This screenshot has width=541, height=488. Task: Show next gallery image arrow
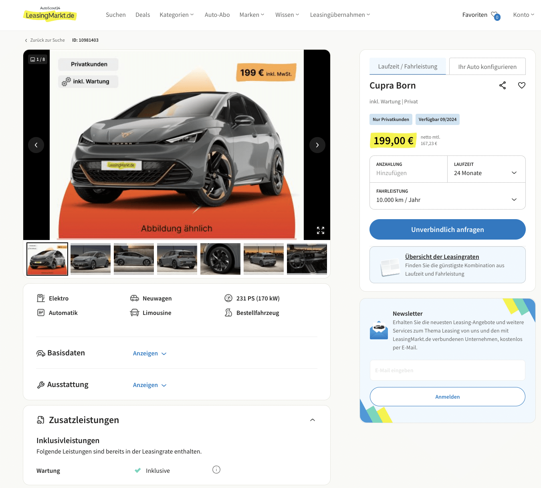click(317, 145)
